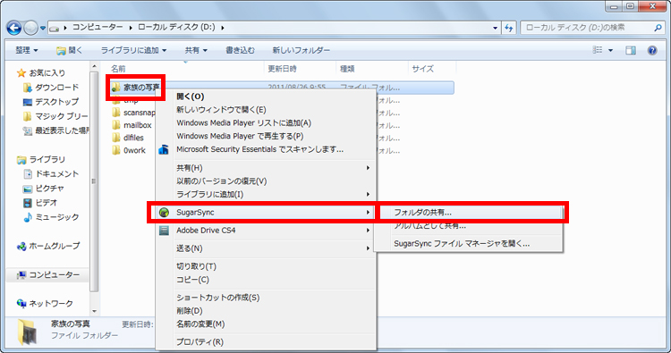Toggle the preview pane icon

coord(631,50)
